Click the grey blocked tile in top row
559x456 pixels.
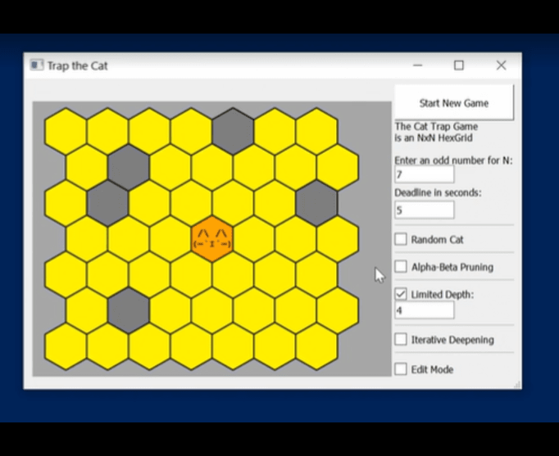(233, 131)
